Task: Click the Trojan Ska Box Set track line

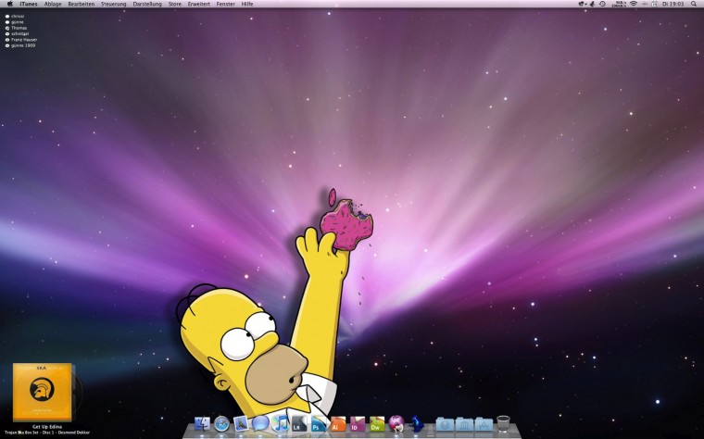Action: tap(46, 433)
